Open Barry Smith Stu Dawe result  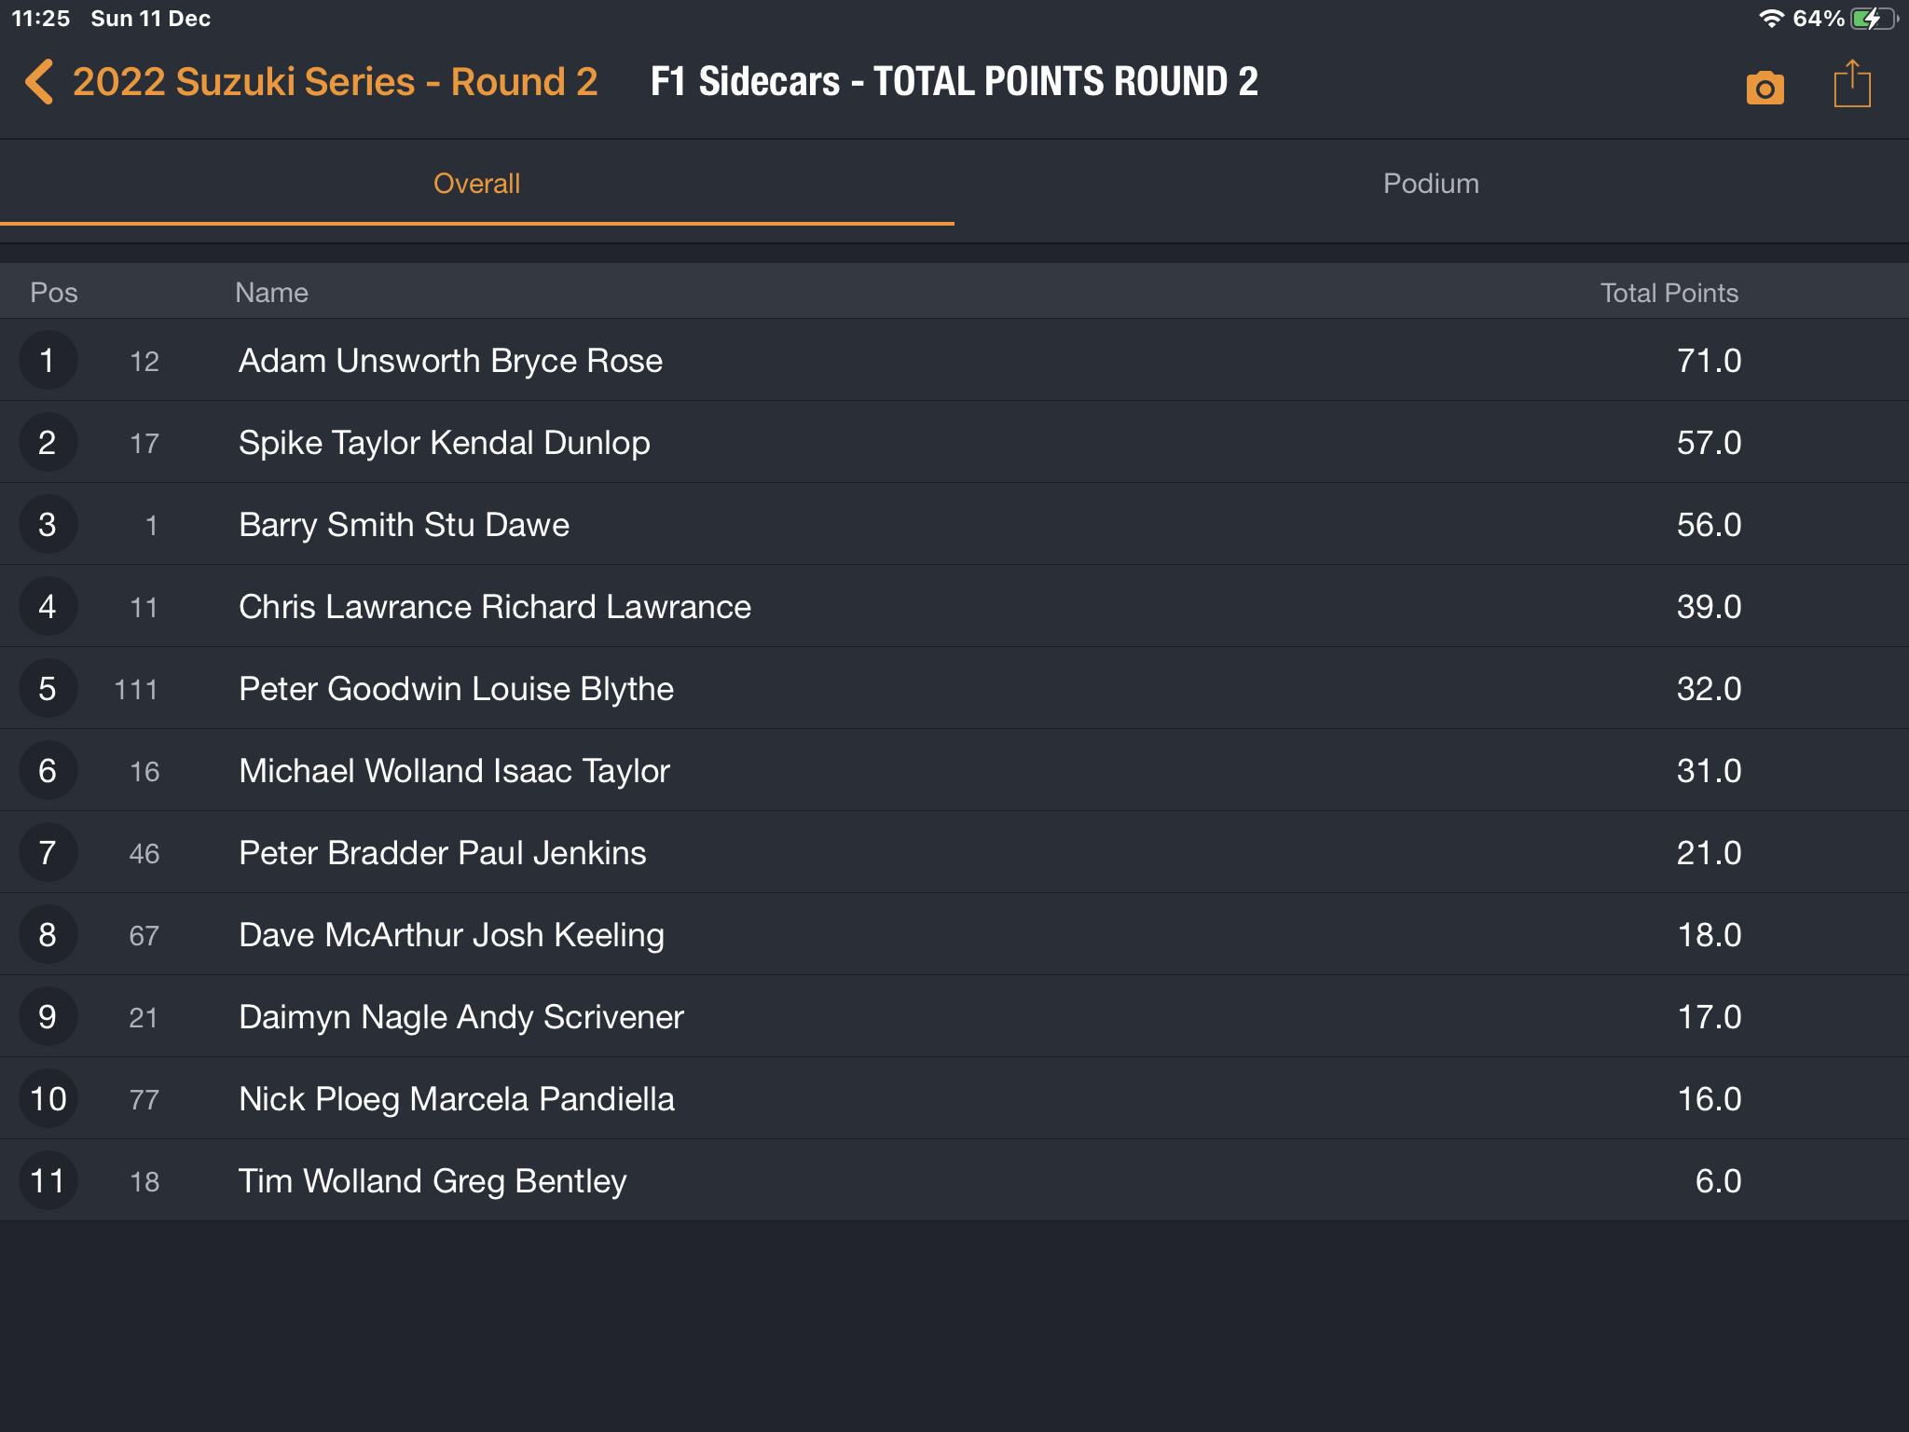tap(404, 525)
